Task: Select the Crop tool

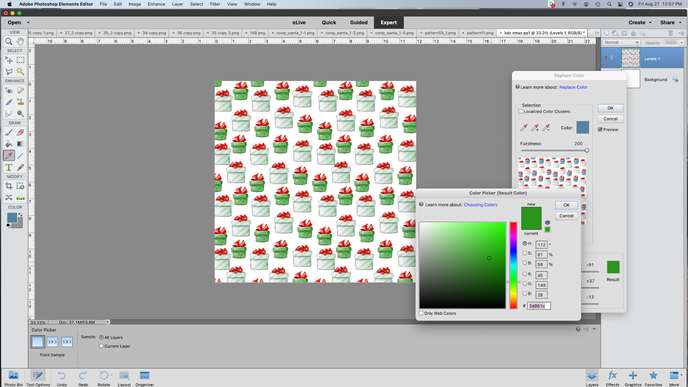Action: point(9,186)
